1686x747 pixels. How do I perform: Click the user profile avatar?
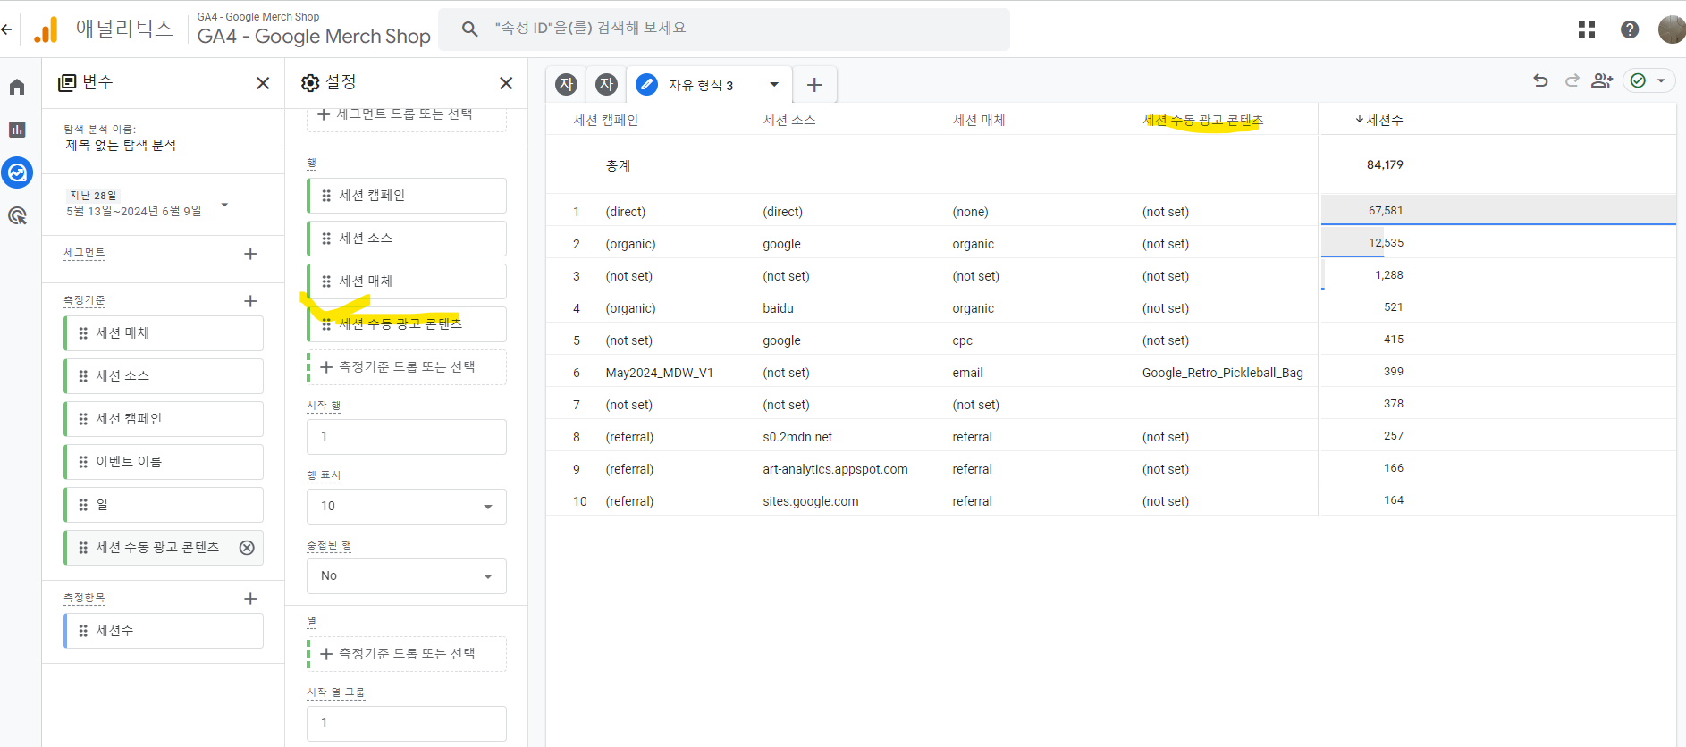click(1672, 29)
